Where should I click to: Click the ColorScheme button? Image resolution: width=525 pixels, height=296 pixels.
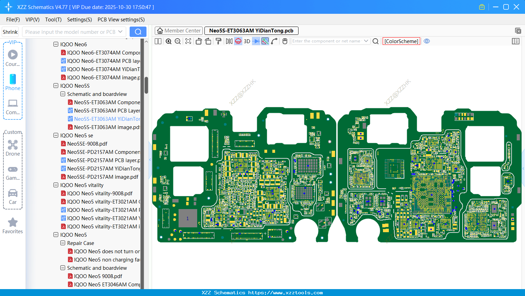coord(401,41)
